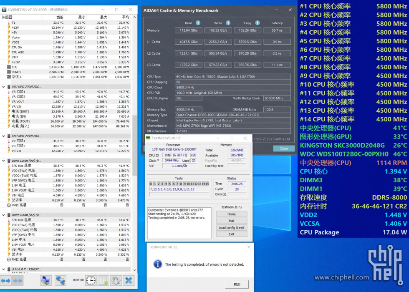The image size is (409, 292).
Task: Click the HWiNFO64 title bar app icon
Action: [4, 10]
